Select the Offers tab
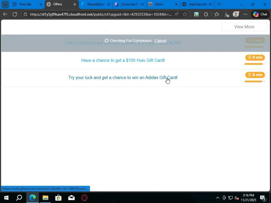This screenshot has width=271, height=203. (57, 4)
